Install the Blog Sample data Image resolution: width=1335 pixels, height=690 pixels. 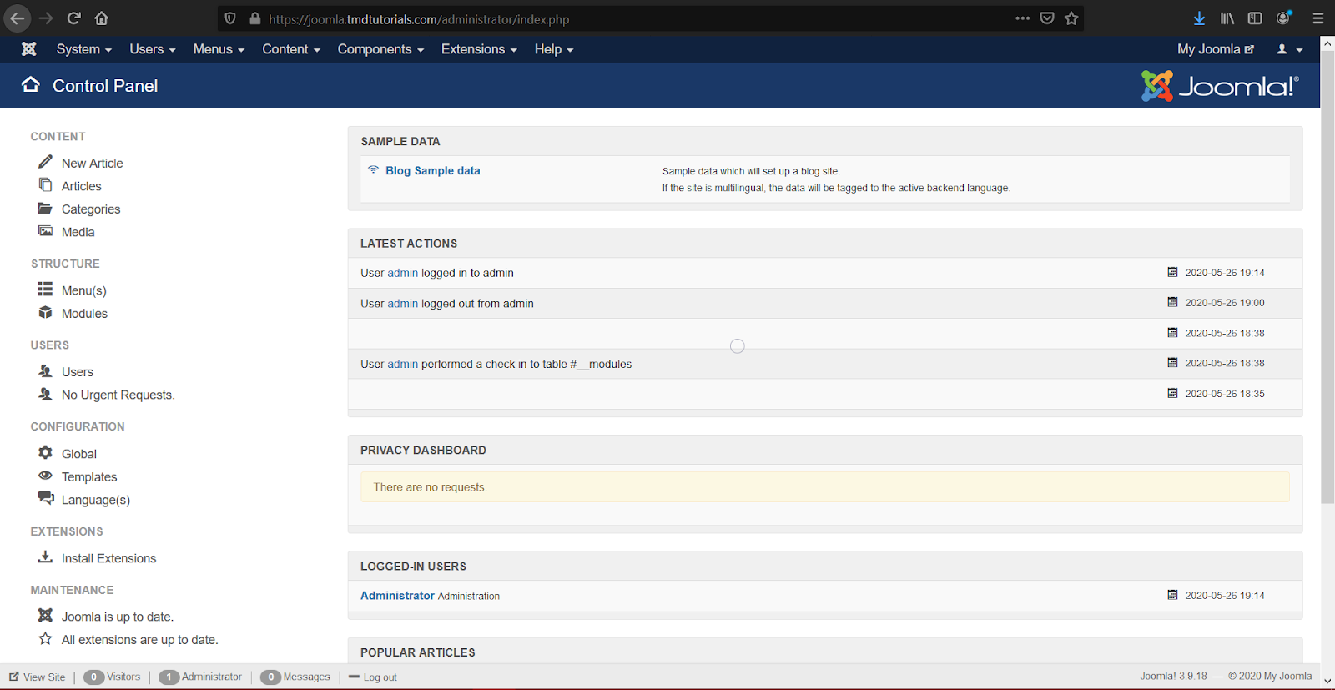tap(432, 170)
